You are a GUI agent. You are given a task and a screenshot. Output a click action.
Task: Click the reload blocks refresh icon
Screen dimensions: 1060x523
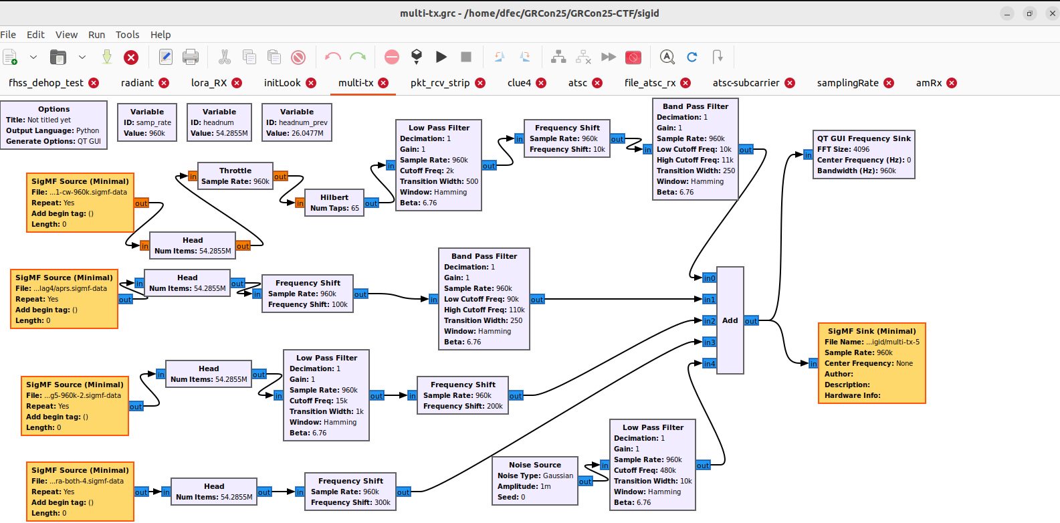click(x=692, y=57)
